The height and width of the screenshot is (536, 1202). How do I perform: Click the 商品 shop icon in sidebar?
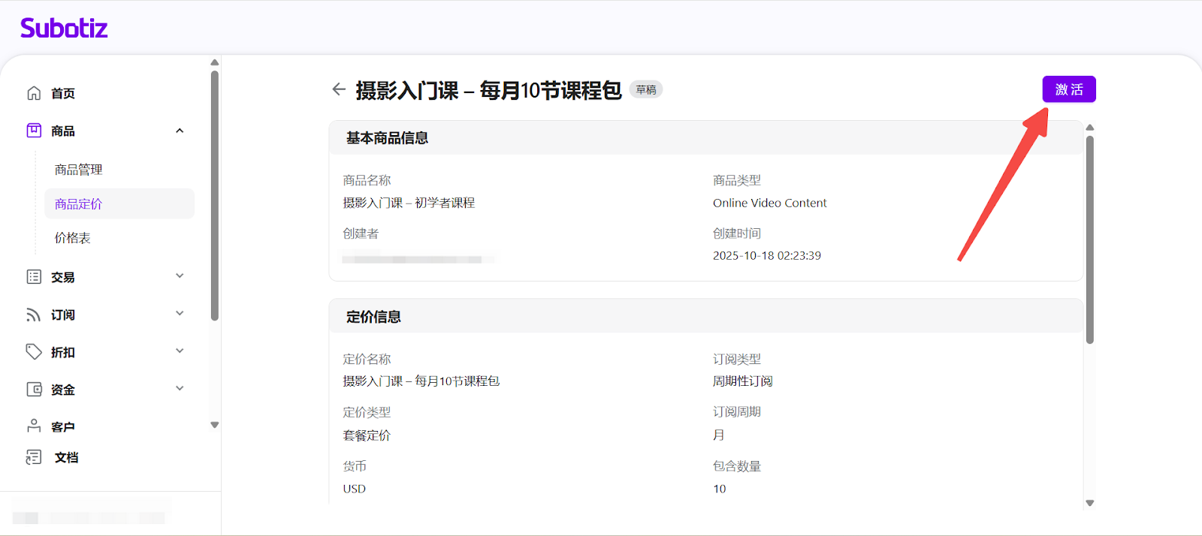(34, 131)
